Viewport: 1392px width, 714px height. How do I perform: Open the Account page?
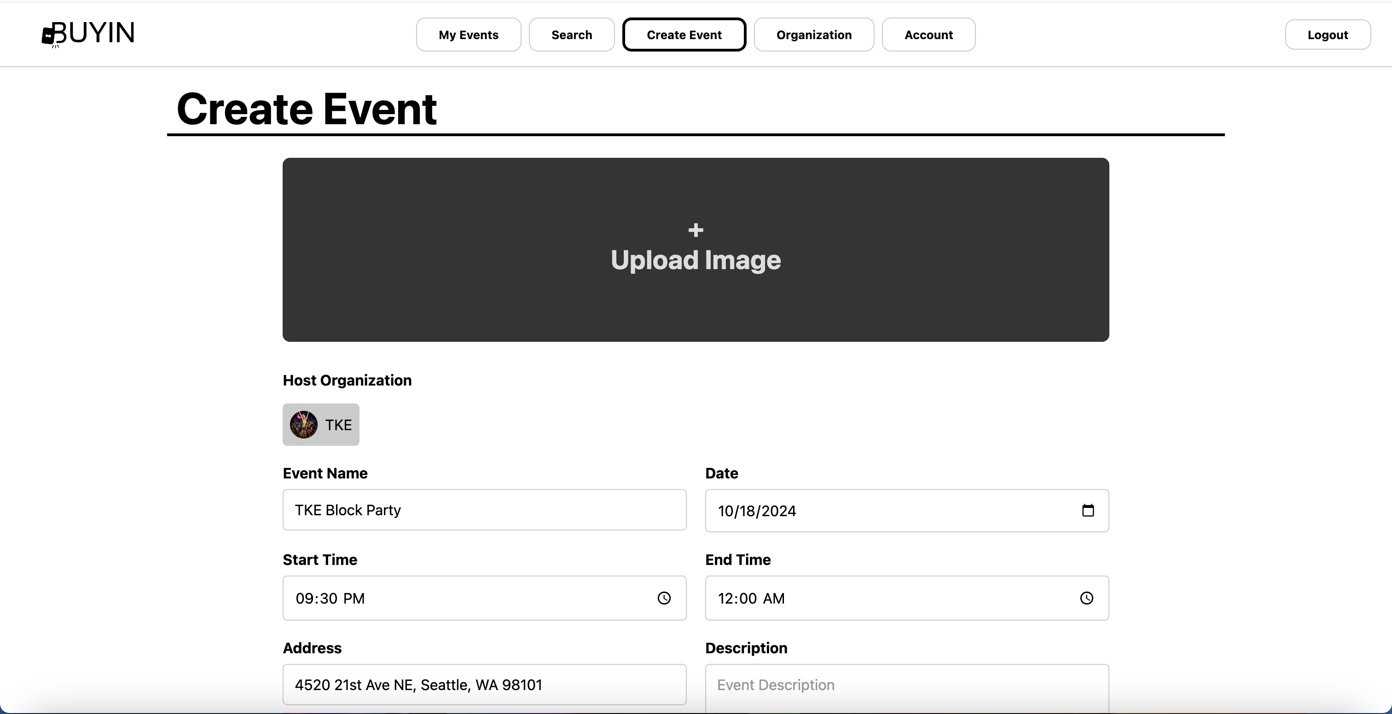(x=928, y=35)
